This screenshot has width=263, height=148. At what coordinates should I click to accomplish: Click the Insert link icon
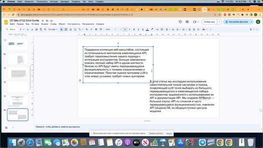(157, 29)
